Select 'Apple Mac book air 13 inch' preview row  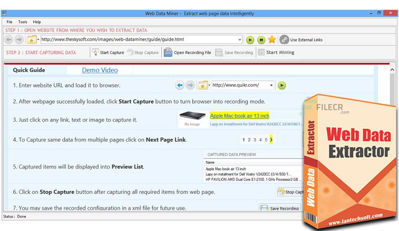[x=226, y=169]
